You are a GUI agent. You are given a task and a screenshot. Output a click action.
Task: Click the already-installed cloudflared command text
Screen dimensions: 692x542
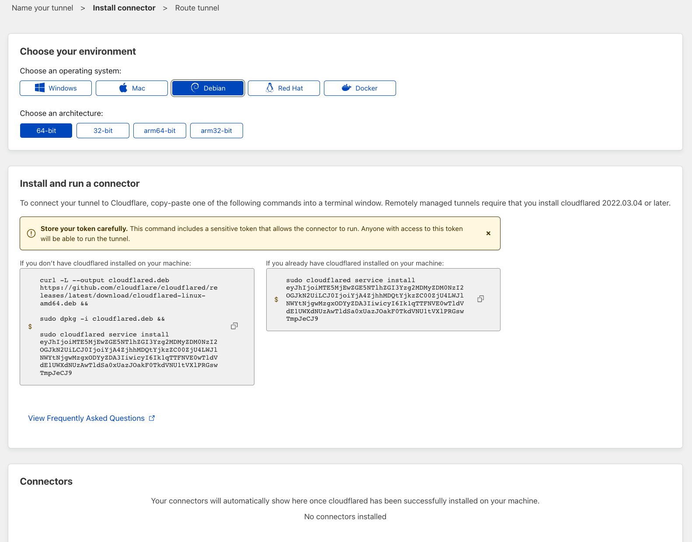(x=375, y=299)
